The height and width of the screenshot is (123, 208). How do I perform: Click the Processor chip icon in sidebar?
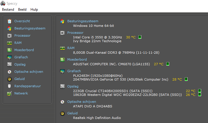(9, 36)
